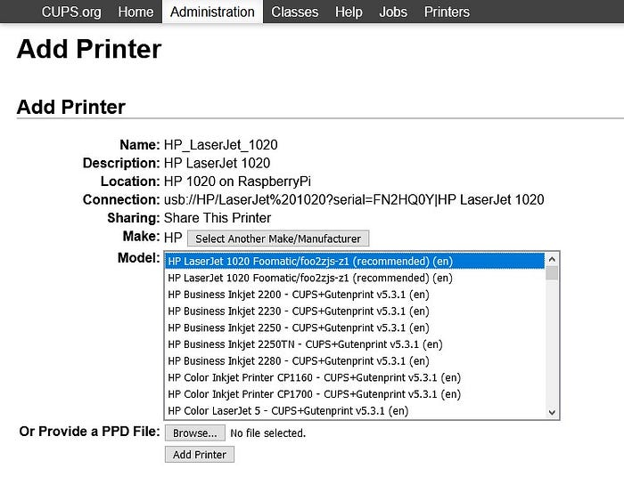Click the Browse... button for PPD file
Image resolution: width=624 pixels, height=485 pixels.
click(195, 433)
